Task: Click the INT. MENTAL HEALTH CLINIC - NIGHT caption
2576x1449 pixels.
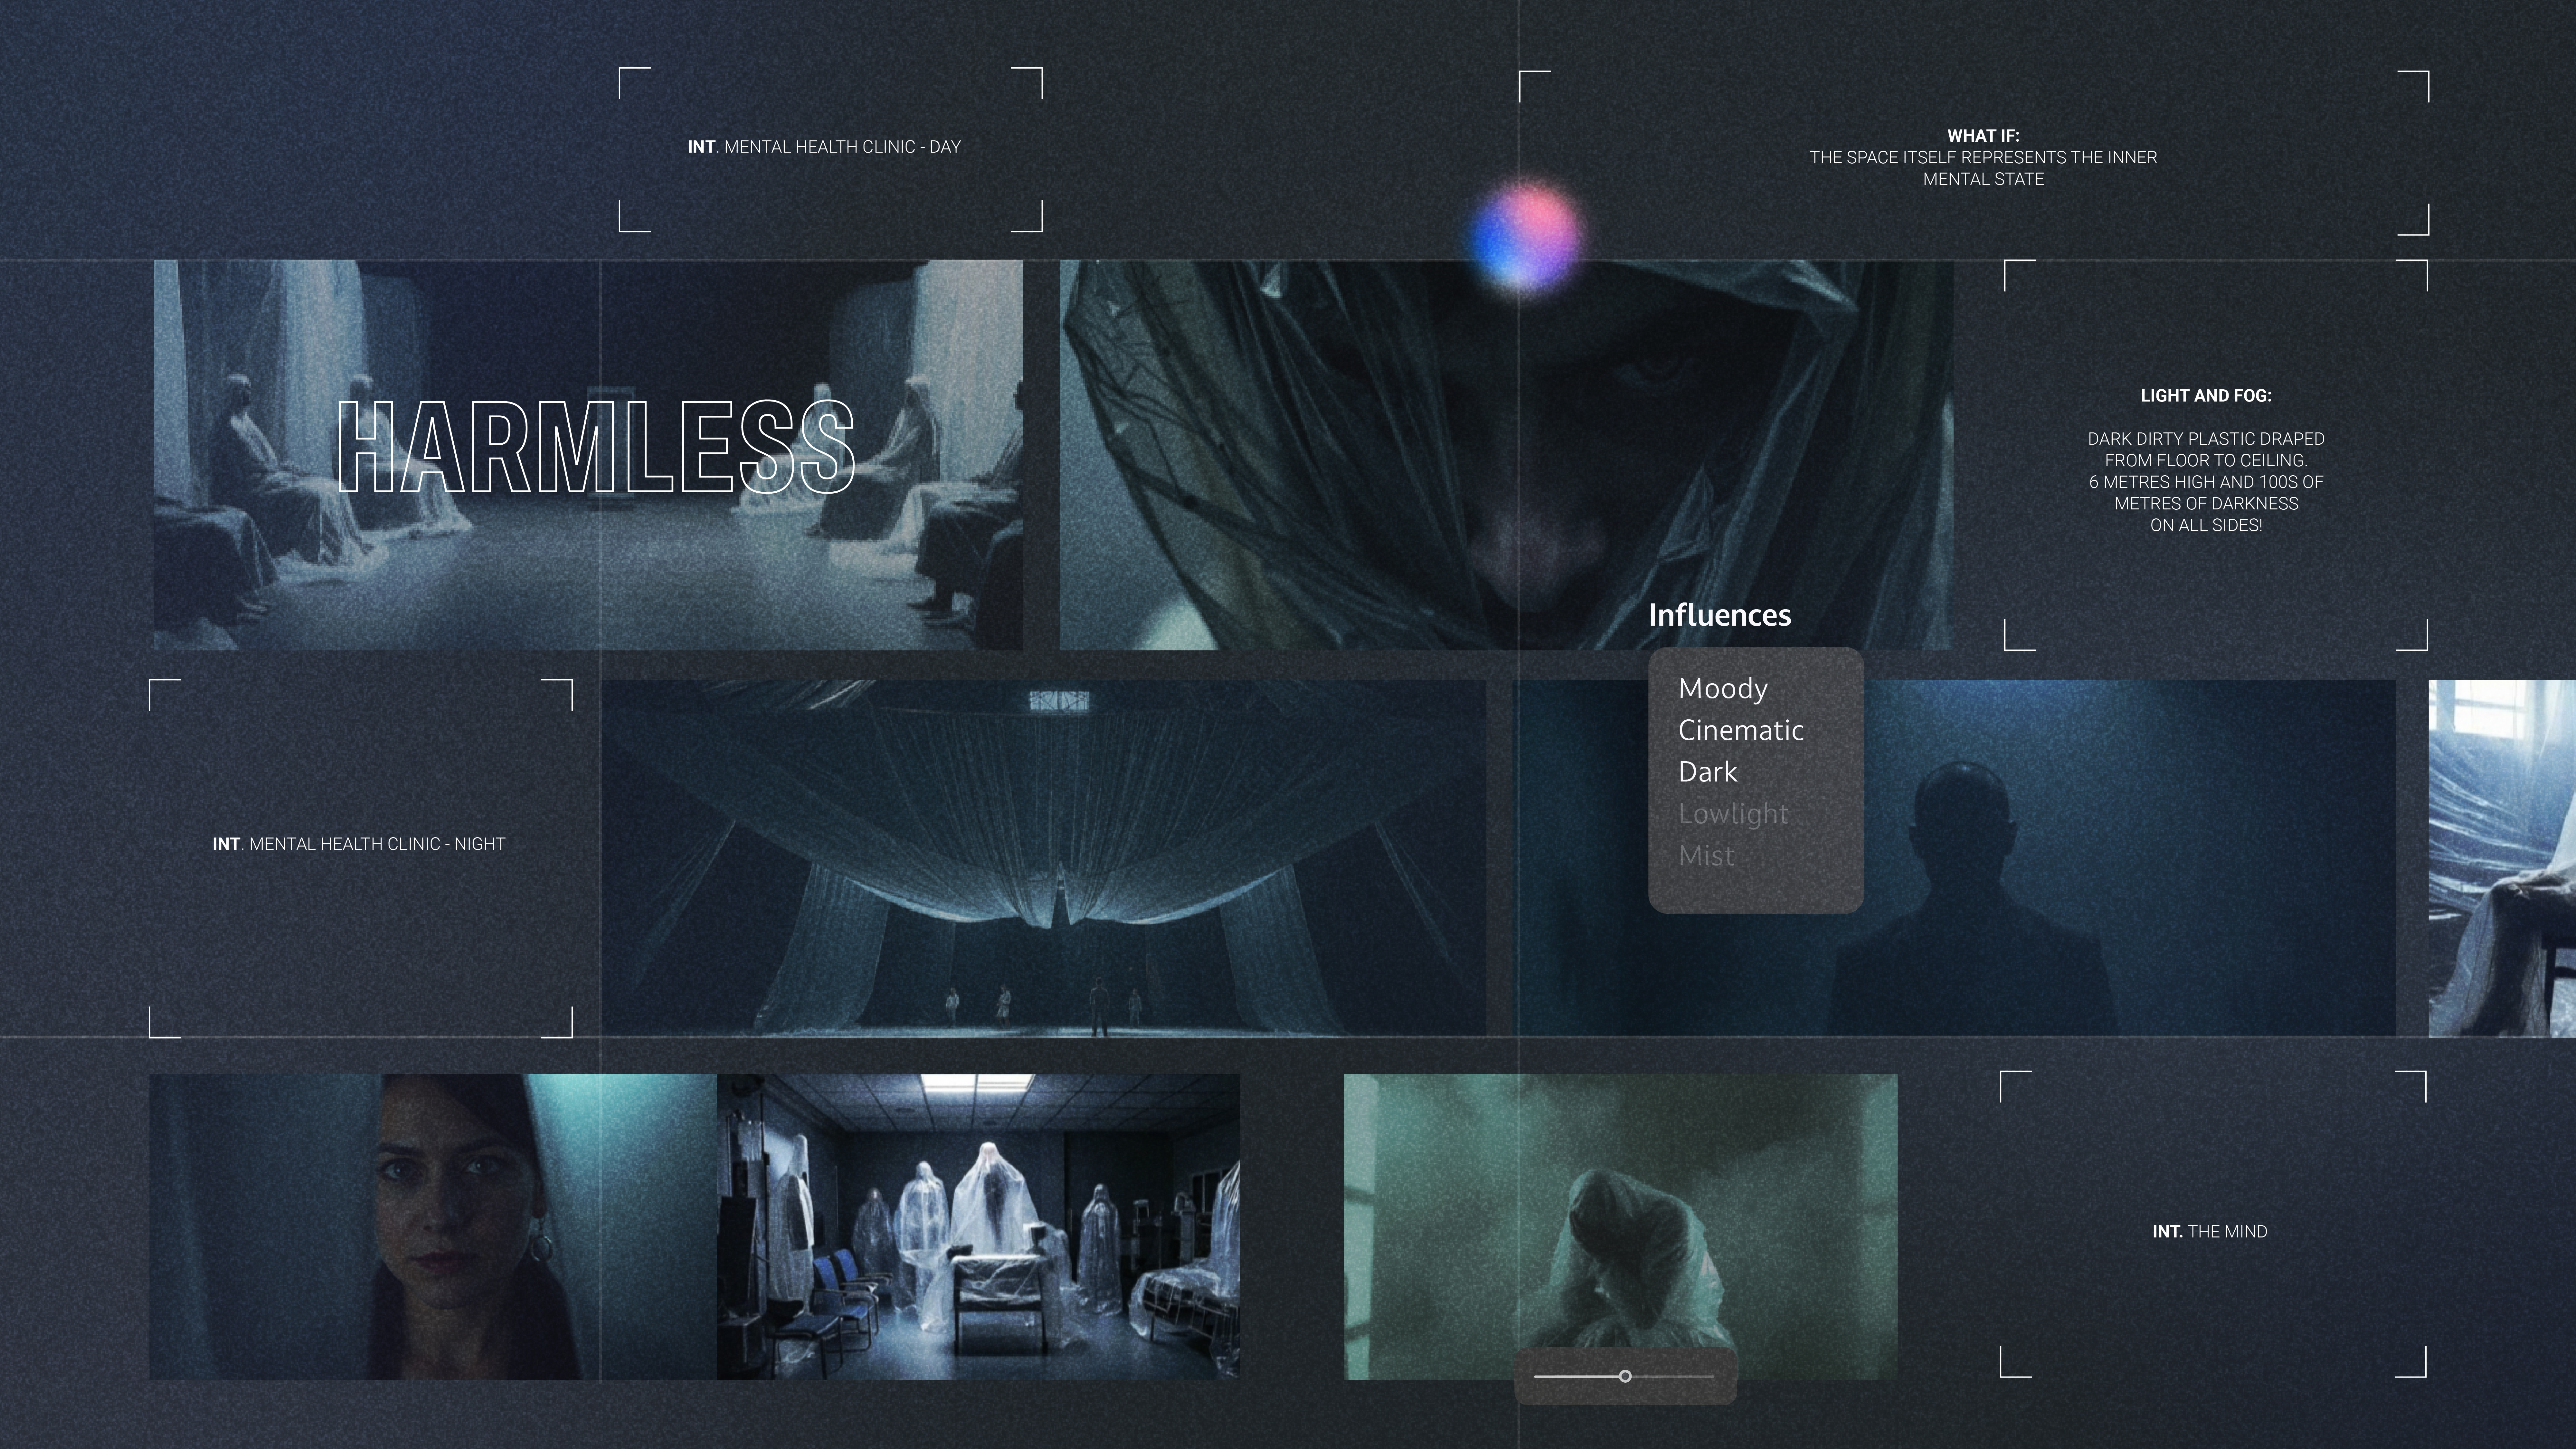Action: pos(359,844)
